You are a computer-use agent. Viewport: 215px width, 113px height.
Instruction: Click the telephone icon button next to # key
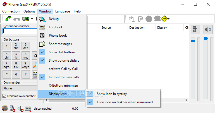coord(35,74)
